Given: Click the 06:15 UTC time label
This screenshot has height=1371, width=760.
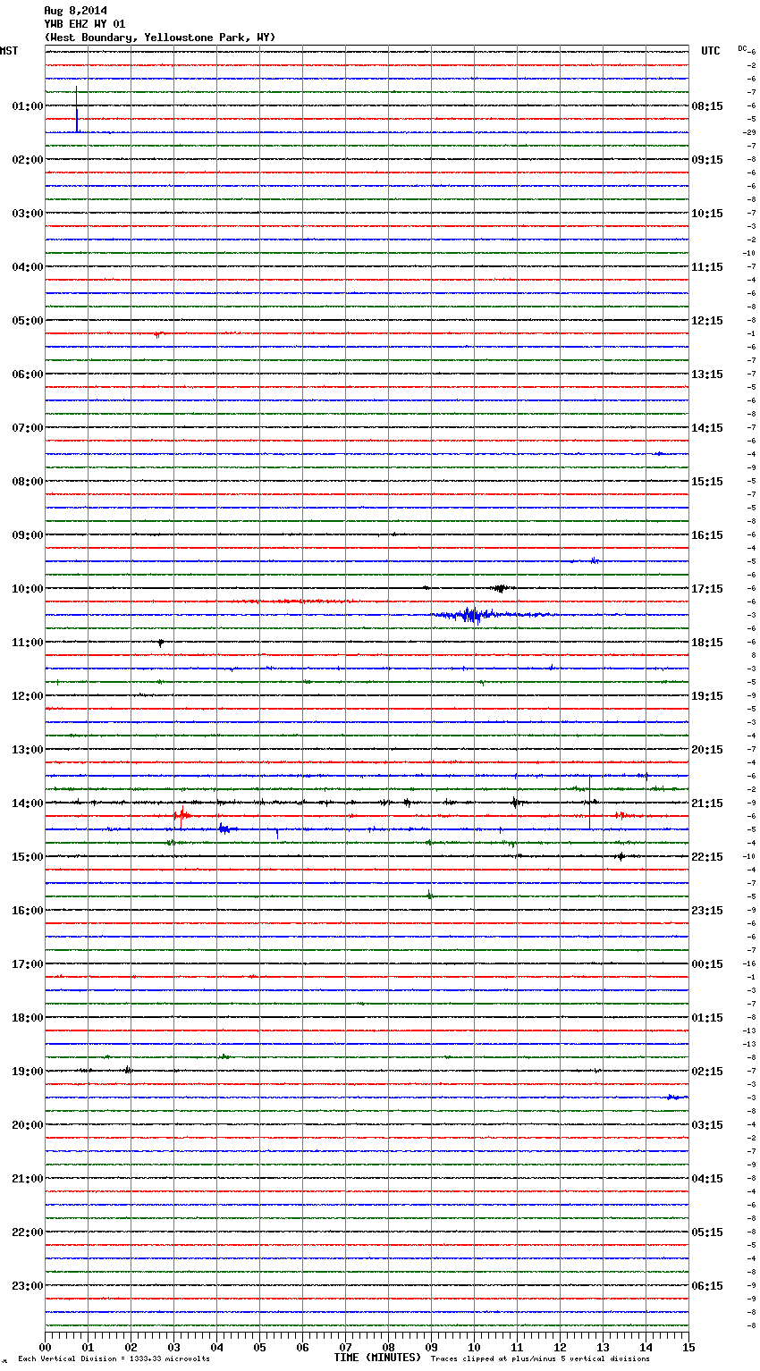Looking at the screenshot, I should coord(707,1286).
